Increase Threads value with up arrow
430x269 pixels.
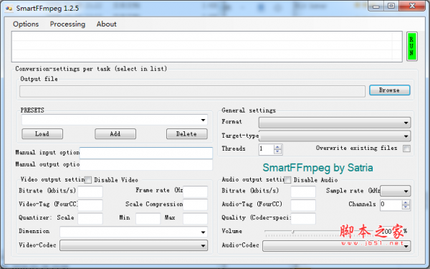(277, 147)
